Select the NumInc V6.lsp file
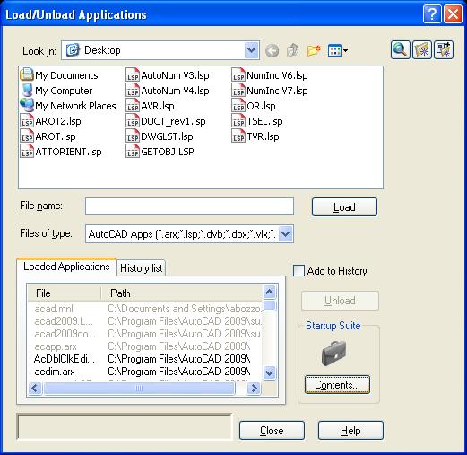467x455 pixels. 270,75
